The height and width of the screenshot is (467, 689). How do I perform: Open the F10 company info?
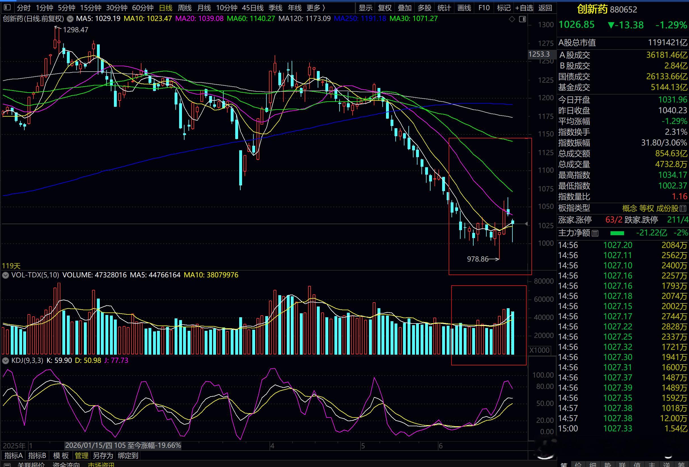tap(484, 8)
